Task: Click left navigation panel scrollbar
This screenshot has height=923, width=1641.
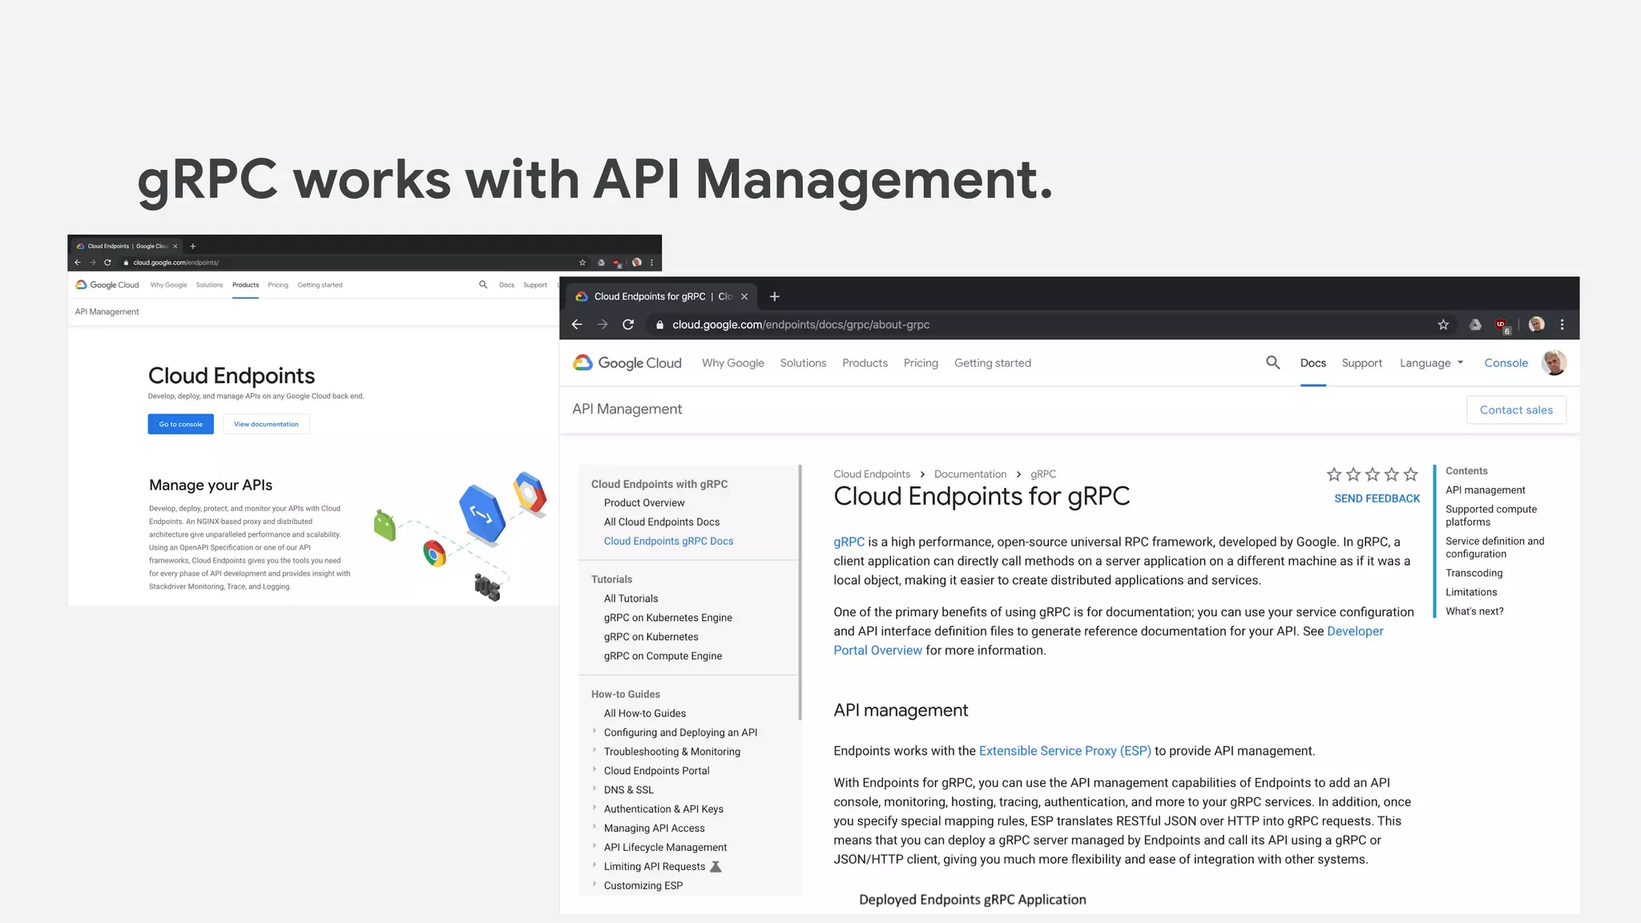Action: 800,592
